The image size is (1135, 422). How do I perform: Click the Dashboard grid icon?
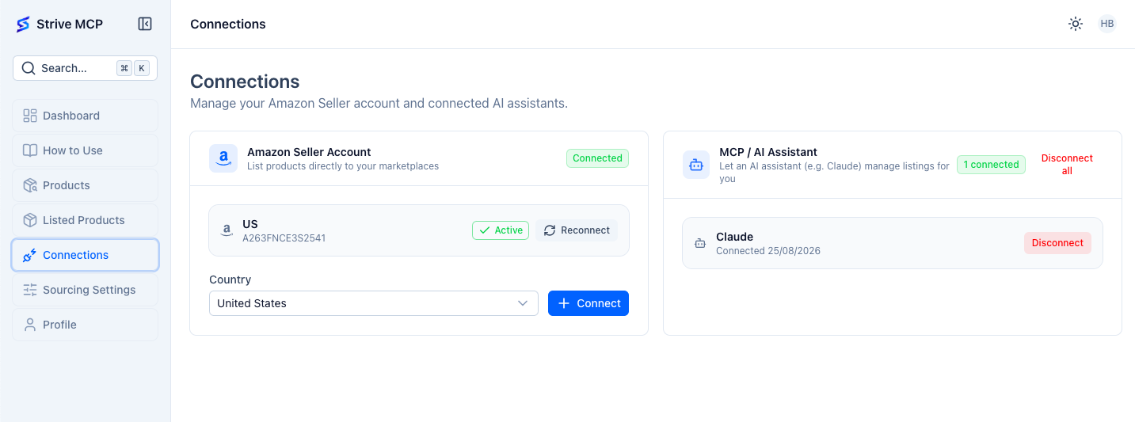[30, 116]
